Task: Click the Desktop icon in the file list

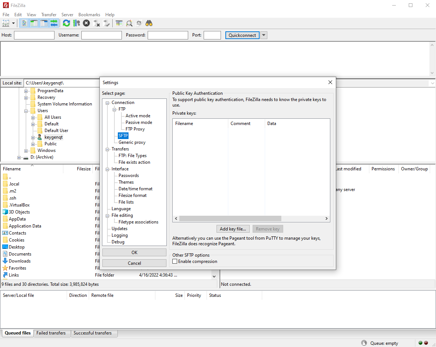Action: [x=5, y=247]
